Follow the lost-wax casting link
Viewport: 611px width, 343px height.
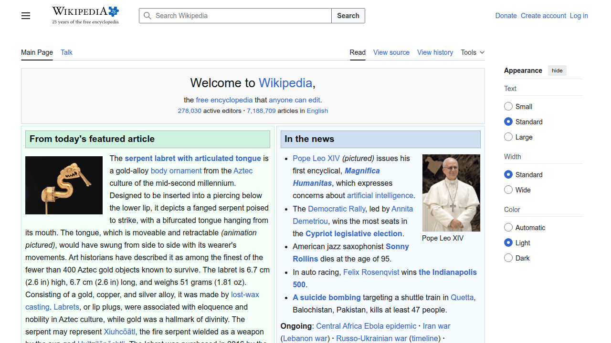click(x=245, y=294)
